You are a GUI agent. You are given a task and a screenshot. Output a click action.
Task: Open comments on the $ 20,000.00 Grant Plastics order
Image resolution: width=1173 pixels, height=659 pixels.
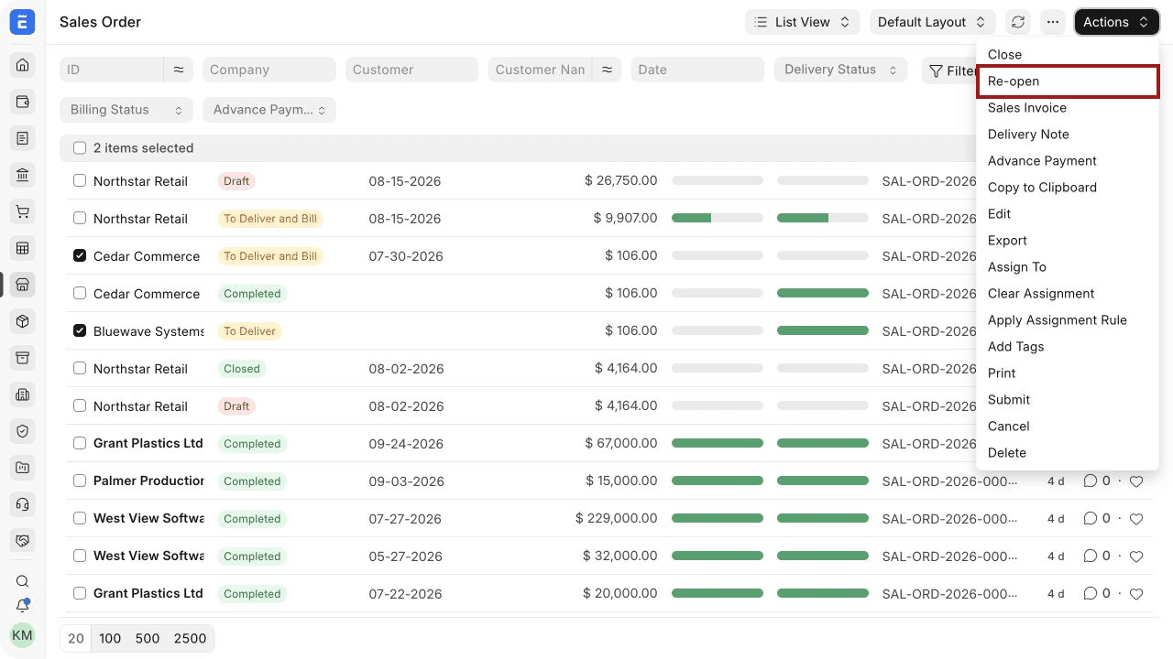pos(1097,594)
